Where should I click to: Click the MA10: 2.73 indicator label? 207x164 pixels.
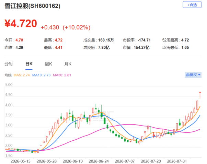tap(41, 75)
